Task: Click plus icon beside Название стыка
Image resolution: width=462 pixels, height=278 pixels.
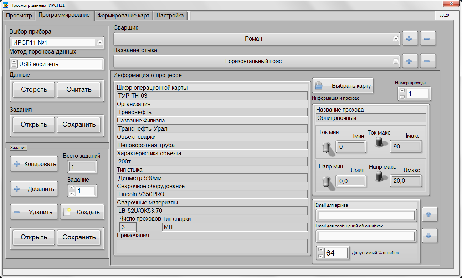Action: click(410, 61)
